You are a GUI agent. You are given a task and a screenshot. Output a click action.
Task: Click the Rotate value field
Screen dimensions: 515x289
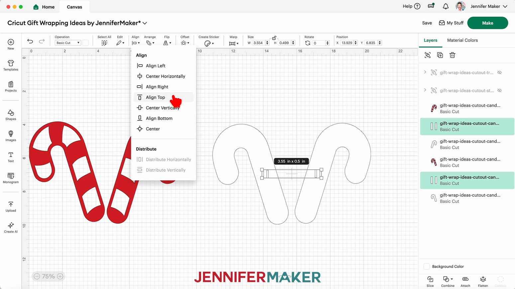click(x=319, y=43)
